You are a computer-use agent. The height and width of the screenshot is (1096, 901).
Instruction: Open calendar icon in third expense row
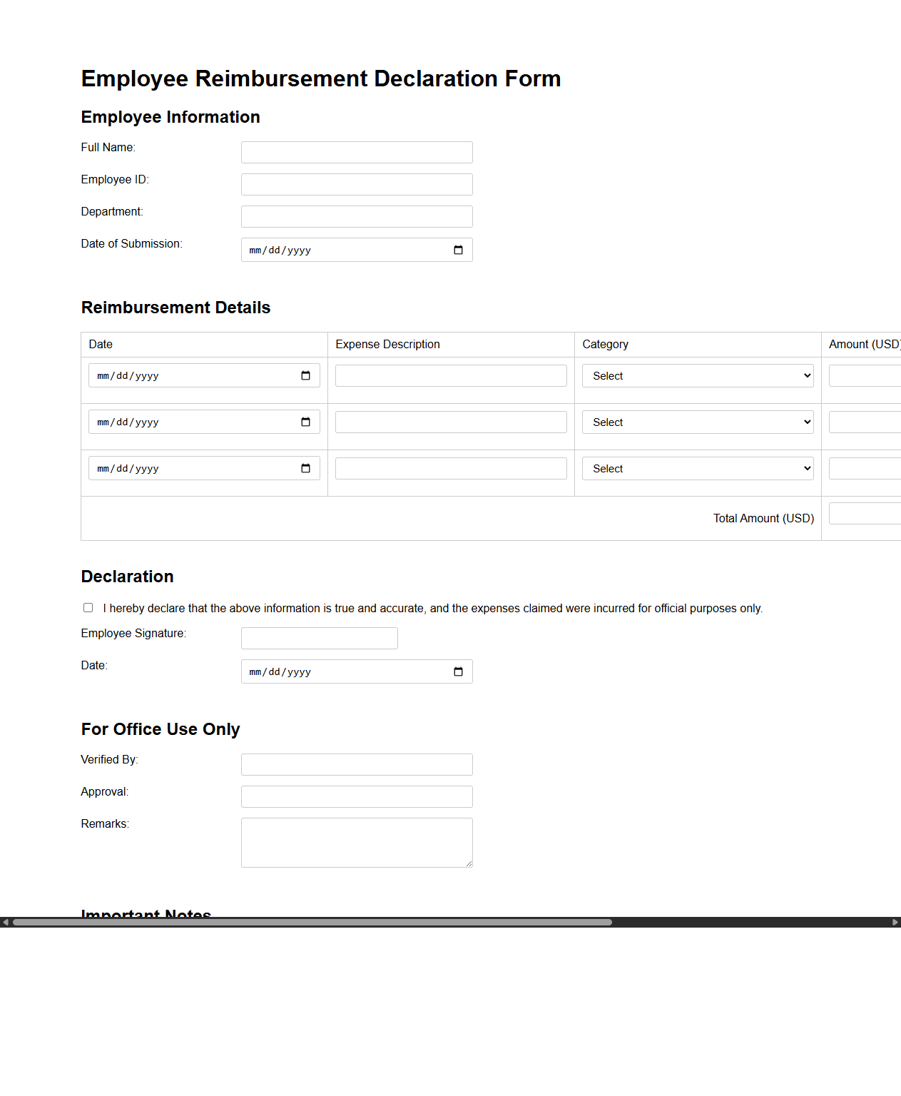(305, 469)
